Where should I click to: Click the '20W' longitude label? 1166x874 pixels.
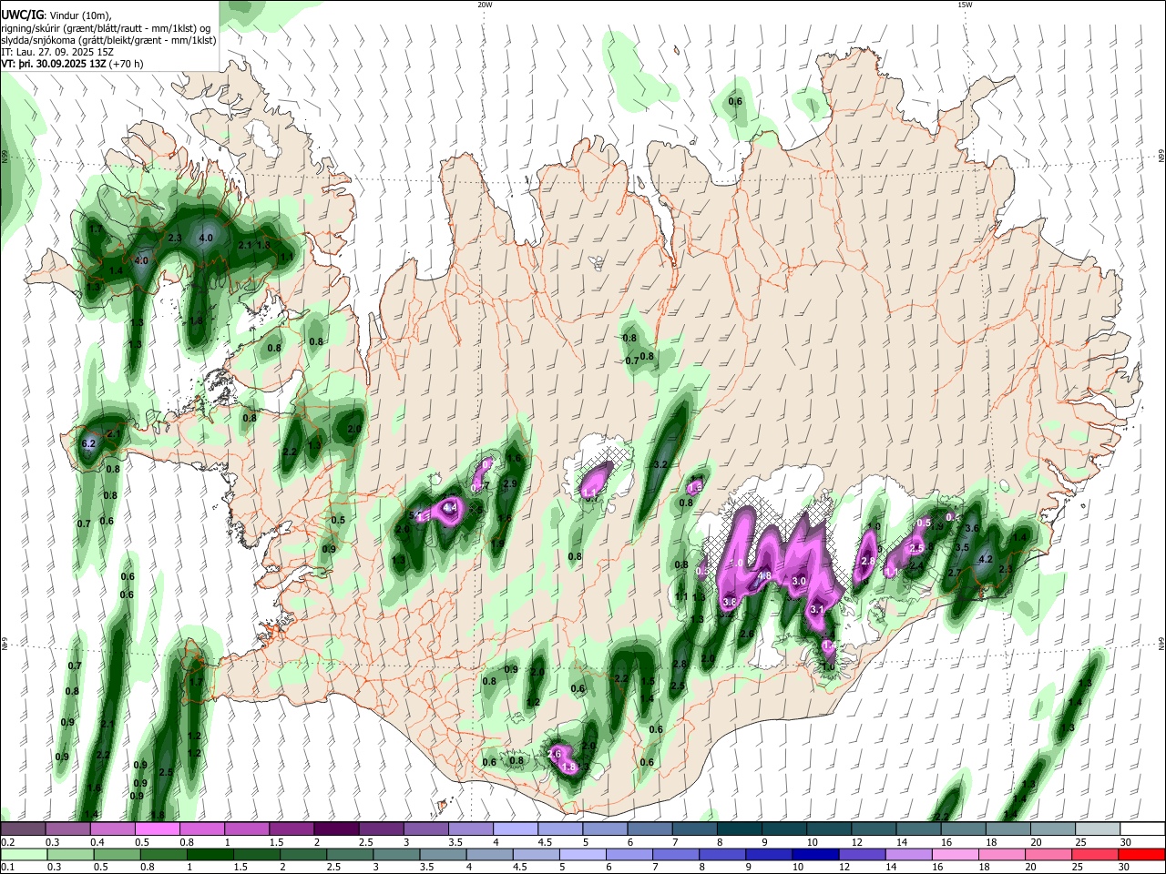pos(485,5)
